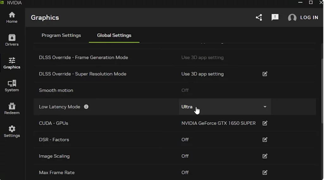Click the 'DSR - Factors' label

54,140
